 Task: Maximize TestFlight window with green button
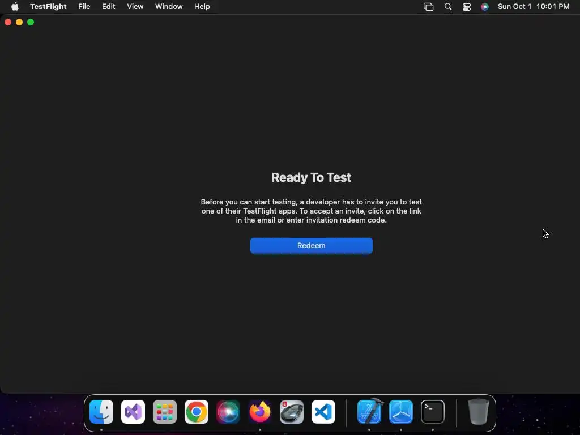(31, 22)
